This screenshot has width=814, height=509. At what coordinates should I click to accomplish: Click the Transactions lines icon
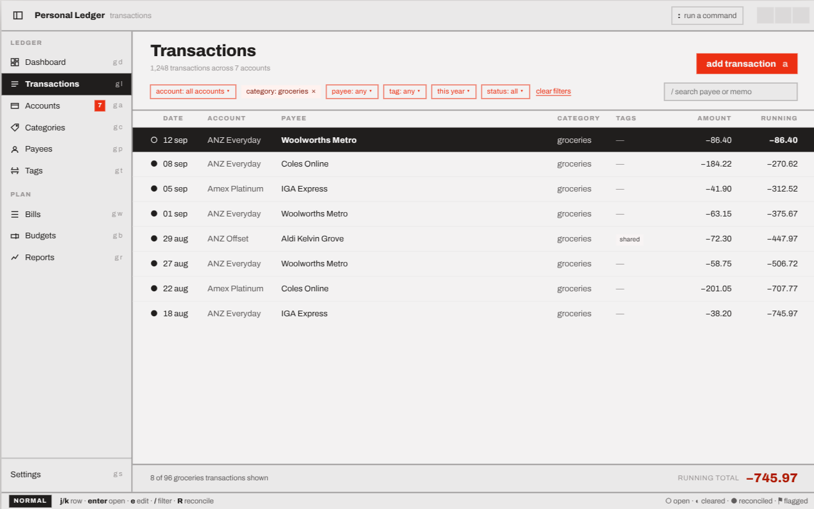[x=15, y=84]
